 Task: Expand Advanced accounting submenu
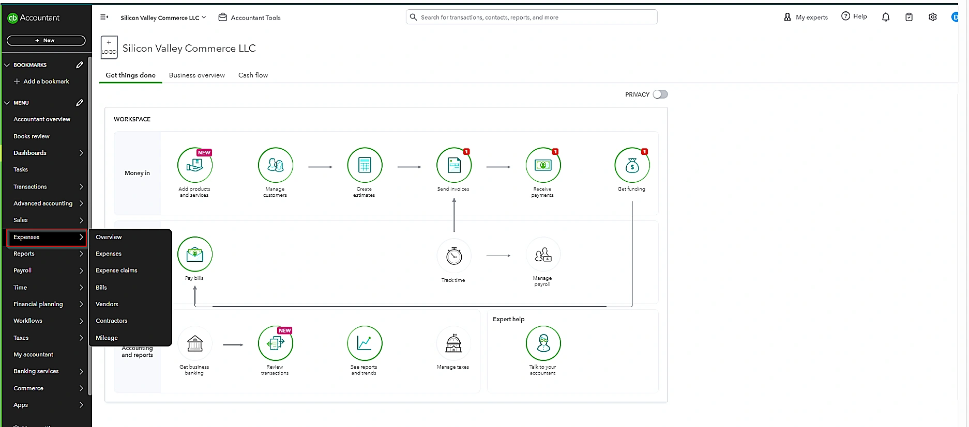click(x=81, y=203)
